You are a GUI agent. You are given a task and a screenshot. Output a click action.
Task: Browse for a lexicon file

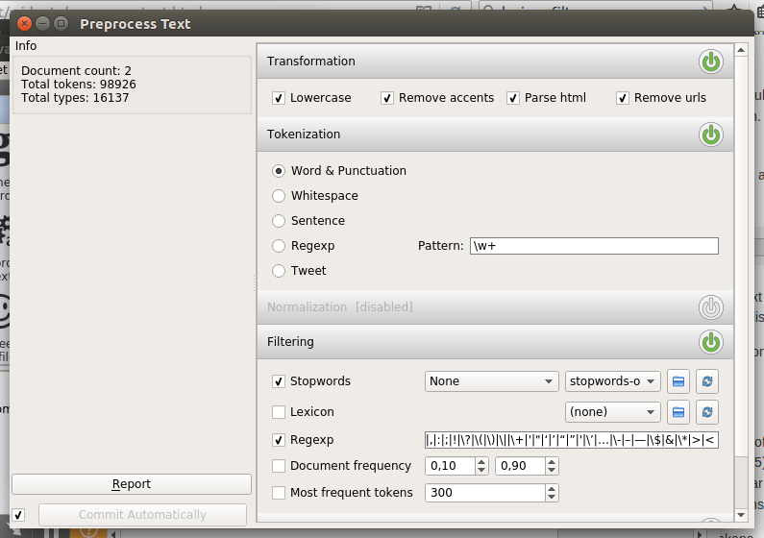(x=678, y=412)
